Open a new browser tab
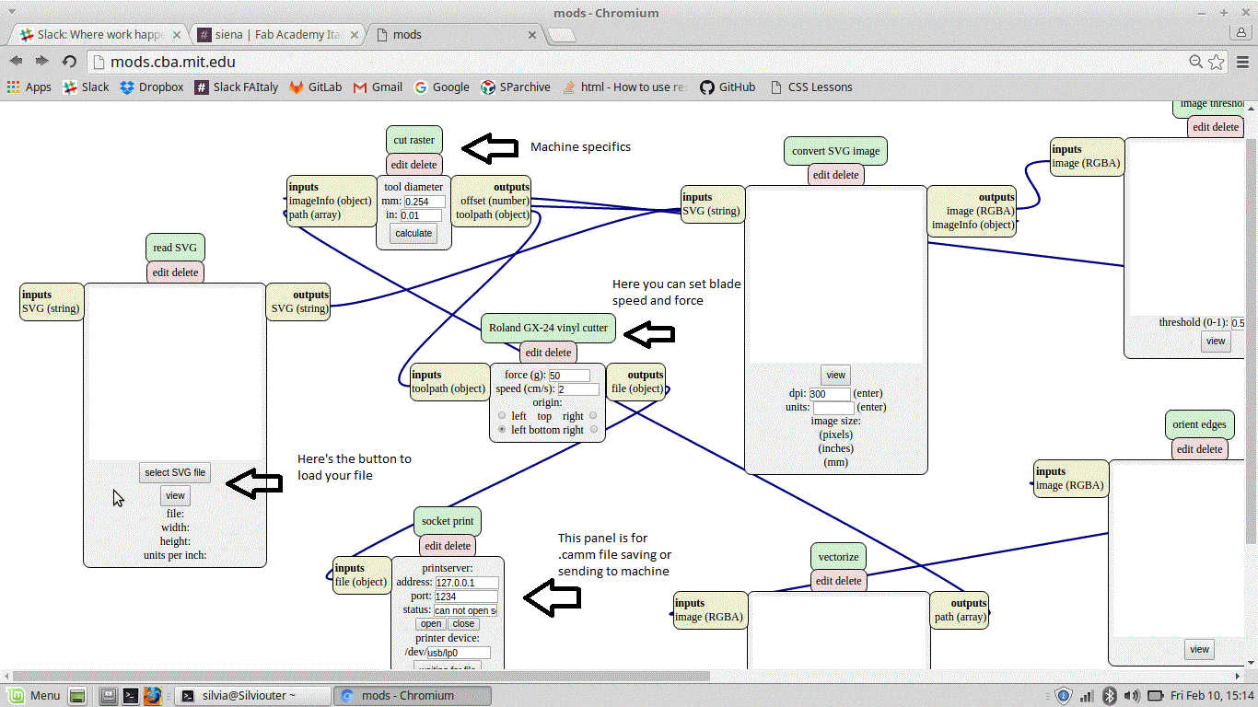The width and height of the screenshot is (1258, 707). [561, 35]
